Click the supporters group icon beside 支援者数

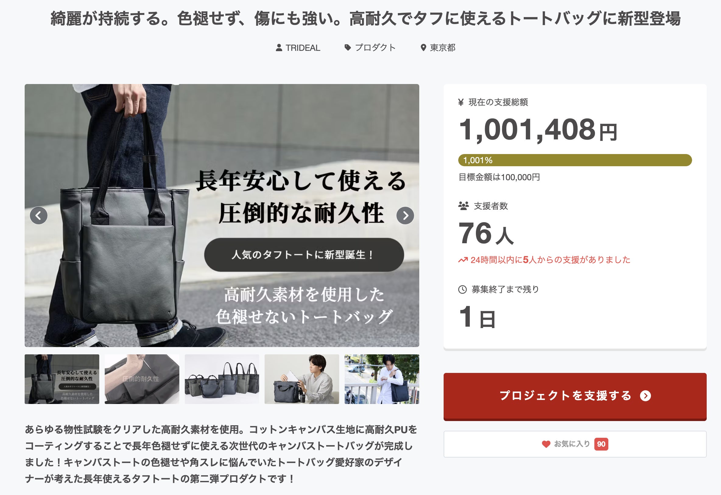pos(463,206)
